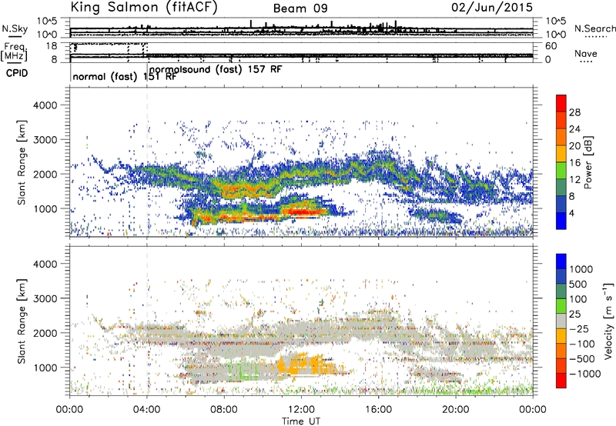The width and height of the screenshot is (616, 426).
Task: Click the '04:00' time axis tick
Action: tap(147, 410)
